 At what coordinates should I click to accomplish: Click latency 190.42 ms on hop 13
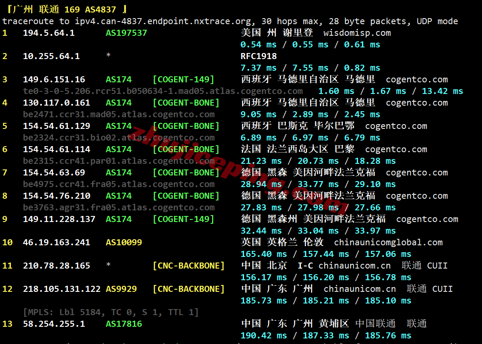(264, 336)
